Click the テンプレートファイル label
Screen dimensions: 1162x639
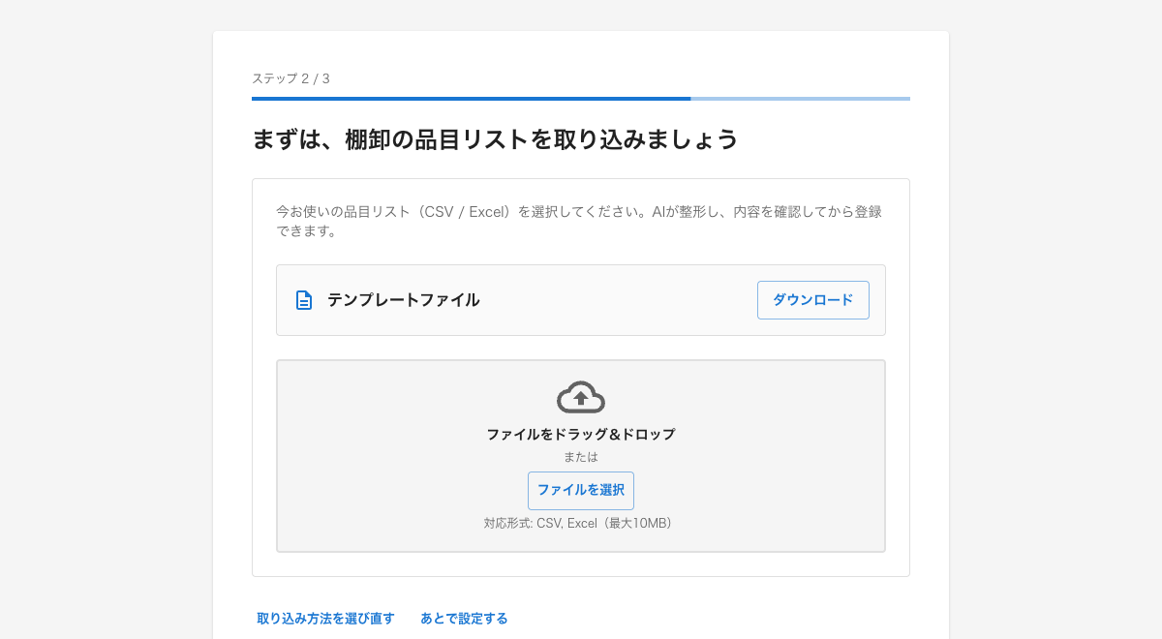point(403,300)
